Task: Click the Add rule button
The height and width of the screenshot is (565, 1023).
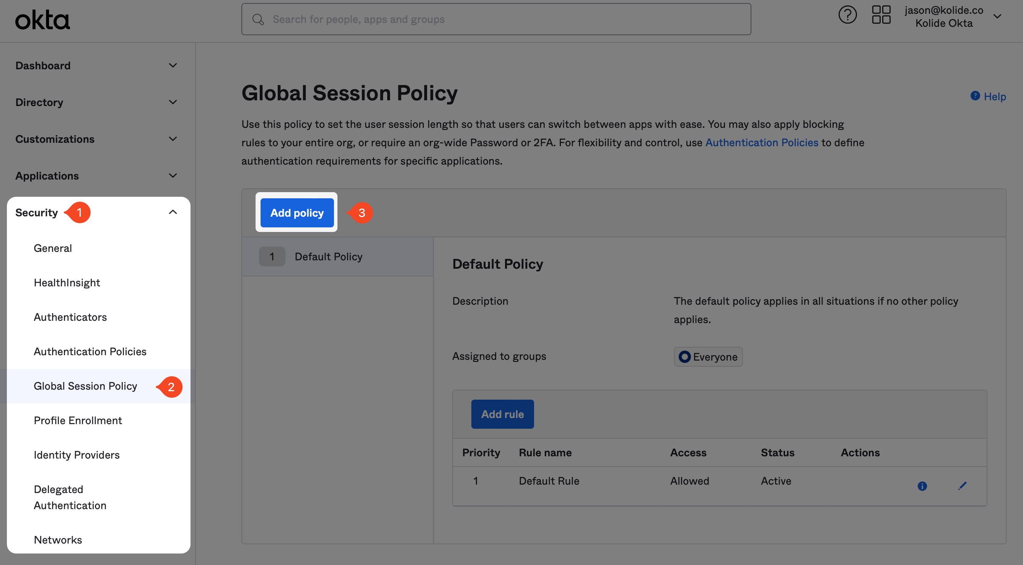Action: 502,414
